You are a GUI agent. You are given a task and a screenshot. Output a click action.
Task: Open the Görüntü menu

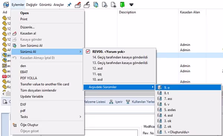pos(45,5)
